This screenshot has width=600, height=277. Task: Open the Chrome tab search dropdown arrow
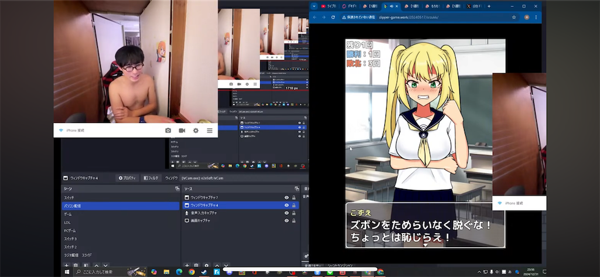point(314,6)
